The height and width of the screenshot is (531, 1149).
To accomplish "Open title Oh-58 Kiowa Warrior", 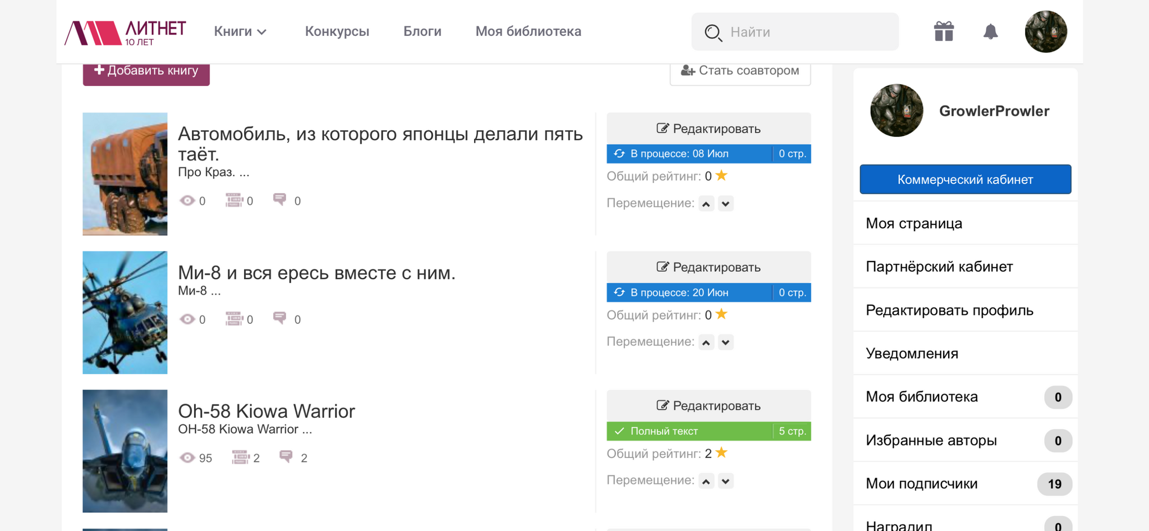I will click(266, 411).
